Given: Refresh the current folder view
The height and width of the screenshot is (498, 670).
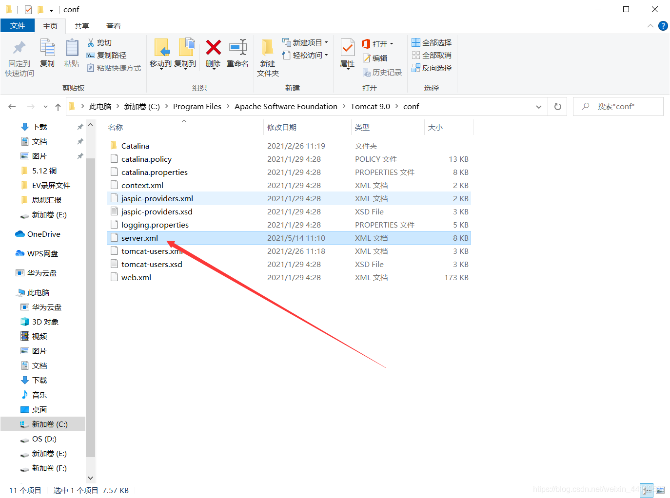Looking at the screenshot, I should tap(558, 107).
